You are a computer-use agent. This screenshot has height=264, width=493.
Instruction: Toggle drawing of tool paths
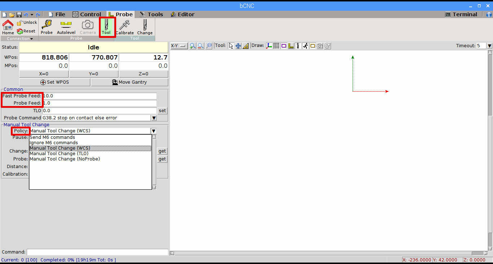(x=298, y=46)
